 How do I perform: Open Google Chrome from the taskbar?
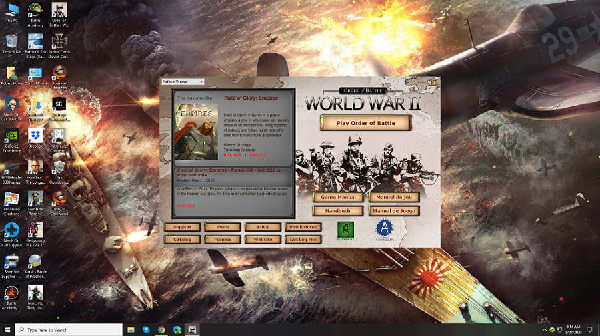tap(161, 329)
